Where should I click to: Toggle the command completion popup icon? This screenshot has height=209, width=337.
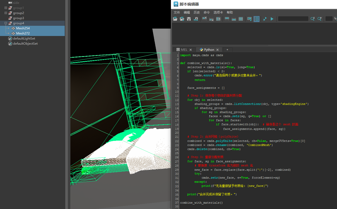coord(249,19)
